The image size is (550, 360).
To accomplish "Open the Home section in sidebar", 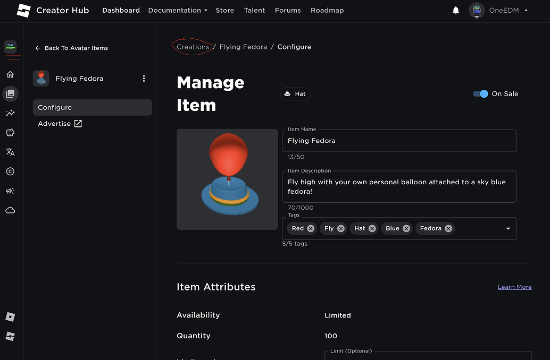I will point(10,74).
